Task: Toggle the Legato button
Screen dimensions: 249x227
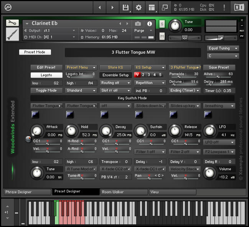Action: click(46, 75)
